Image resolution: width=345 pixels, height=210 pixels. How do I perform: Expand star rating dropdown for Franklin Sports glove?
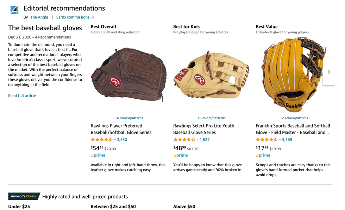280,140
